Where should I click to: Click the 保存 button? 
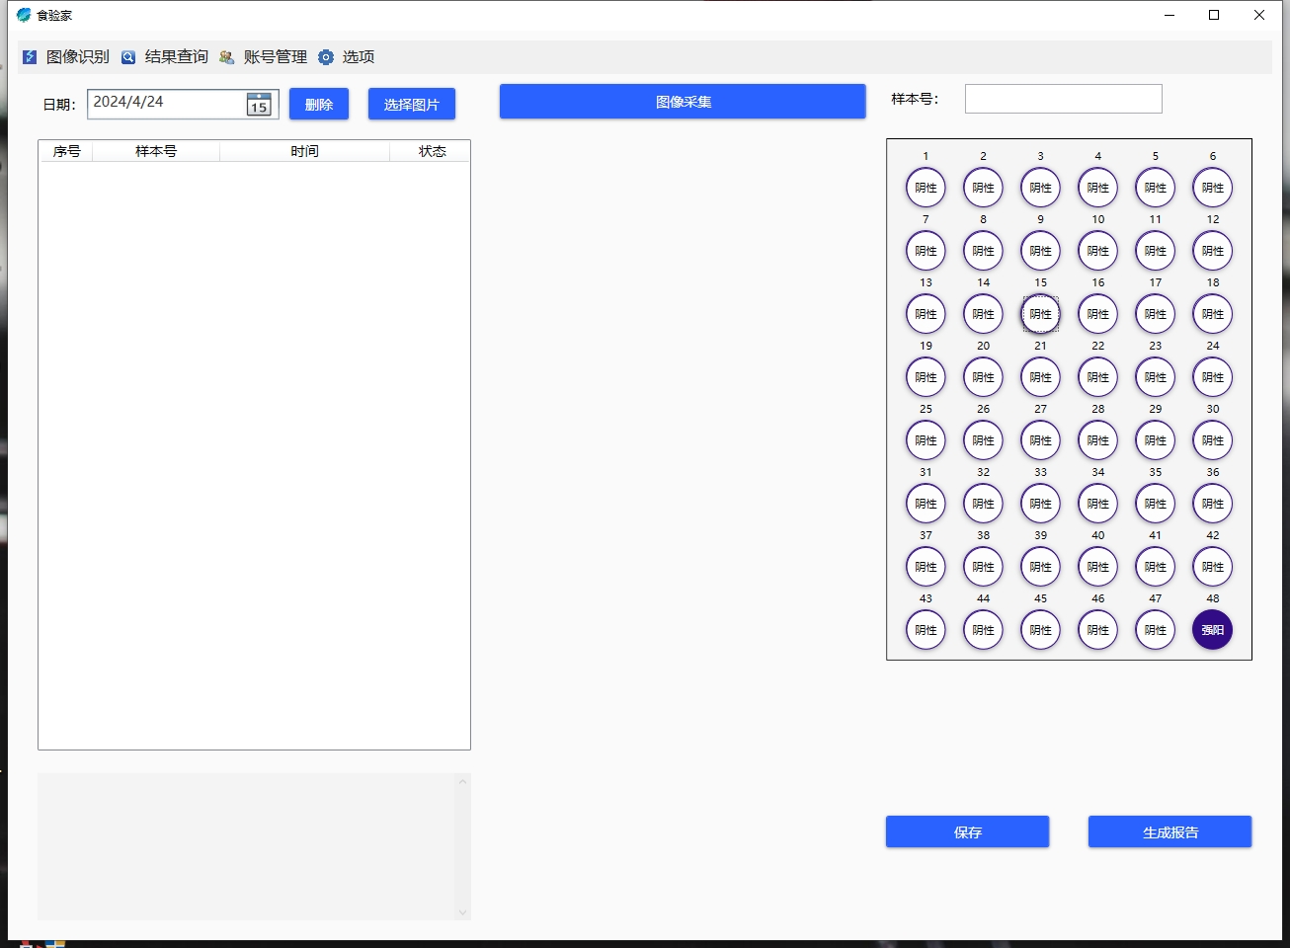[967, 831]
